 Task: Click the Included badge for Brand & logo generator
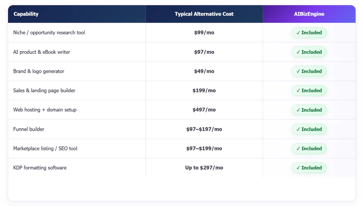(309, 71)
